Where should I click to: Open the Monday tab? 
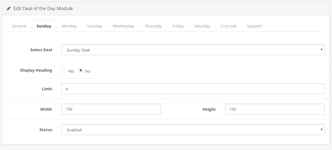(x=69, y=26)
